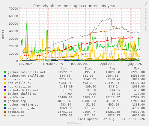
Task: Click the tall green spike peak near July 2025
Action: [27, 15]
